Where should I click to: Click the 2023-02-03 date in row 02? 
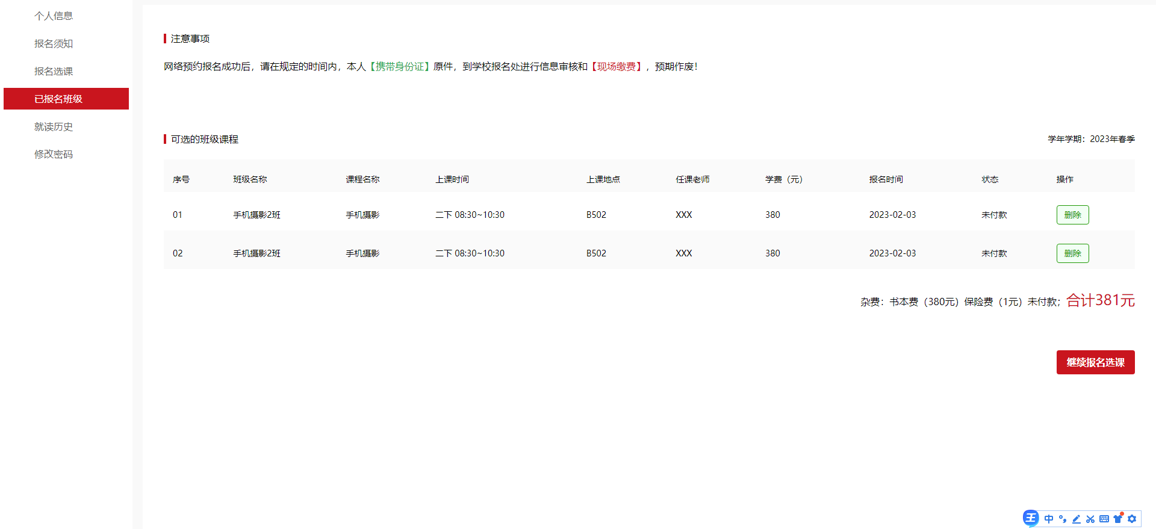pyautogui.click(x=892, y=253)
